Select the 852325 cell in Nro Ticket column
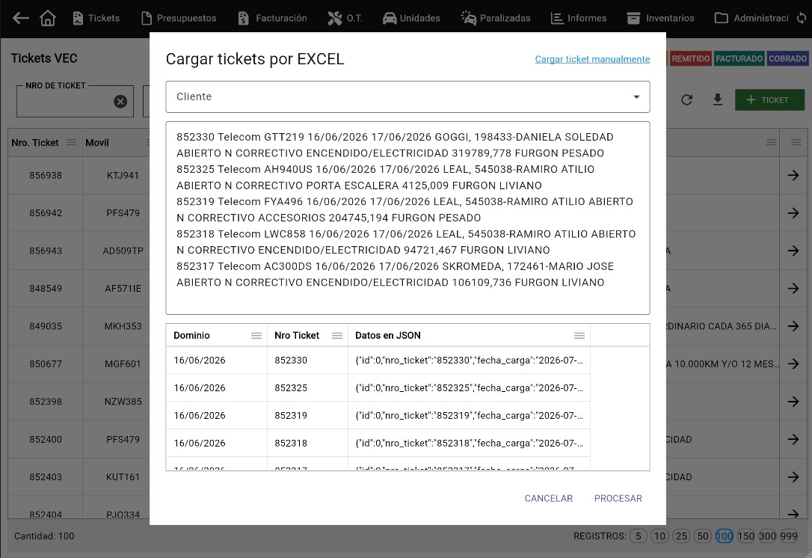This screenshot has width=812, height=558. 307,388
